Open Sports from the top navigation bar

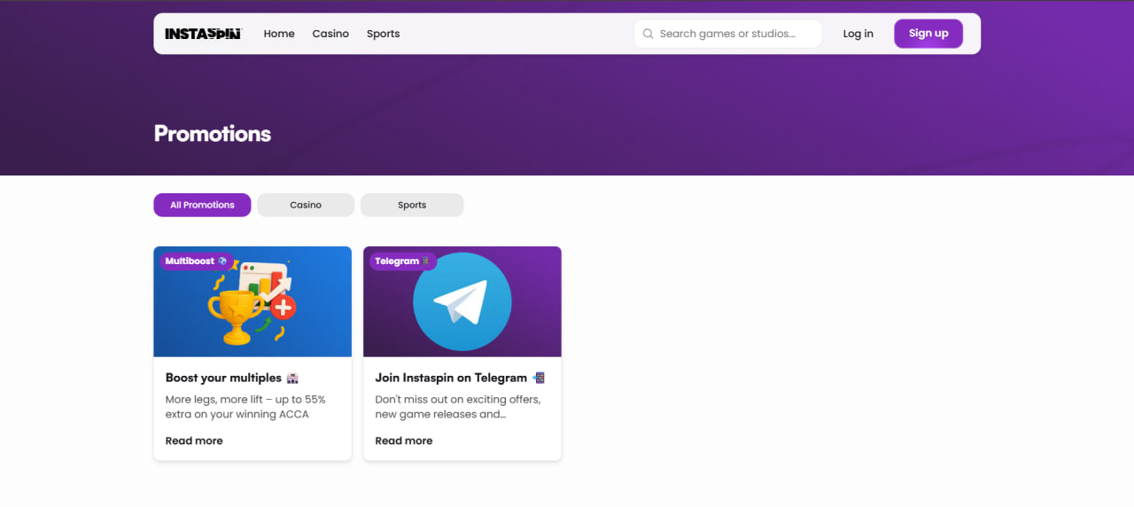click(383, 34)
